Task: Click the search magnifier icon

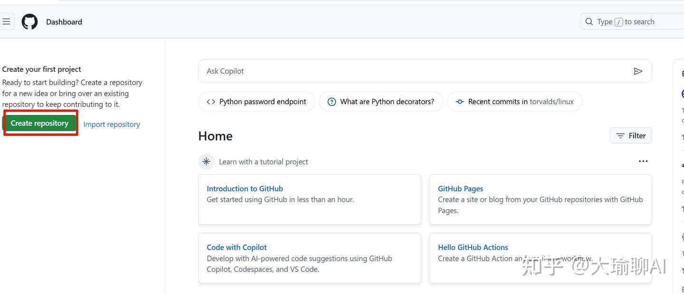Action: click(589, 22)
